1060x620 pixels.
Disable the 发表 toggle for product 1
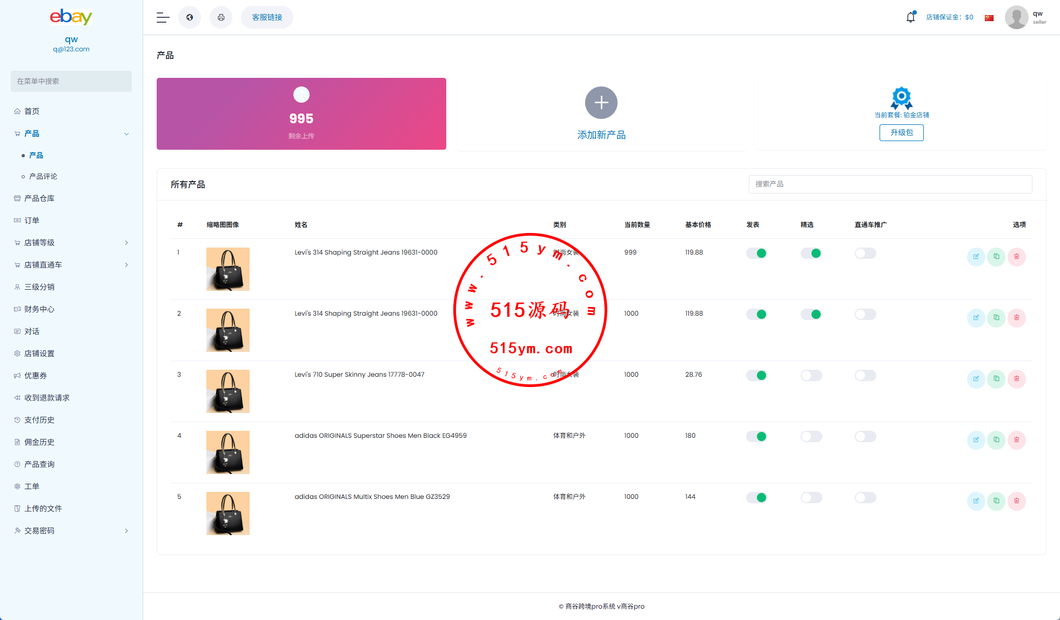(756, 254)
